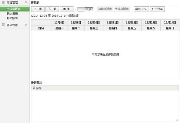This screenshot has height=124, width=181.
Task: Click the grid icon beside 排班管理
Action: [x=3, y=2]
